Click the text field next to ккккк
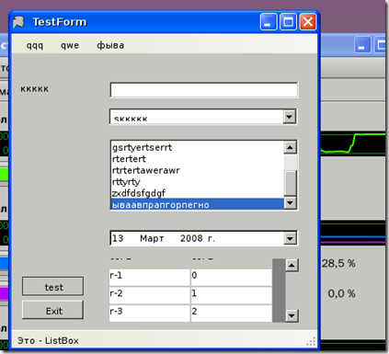The image size is (389, 354). [x=204, y=90]
